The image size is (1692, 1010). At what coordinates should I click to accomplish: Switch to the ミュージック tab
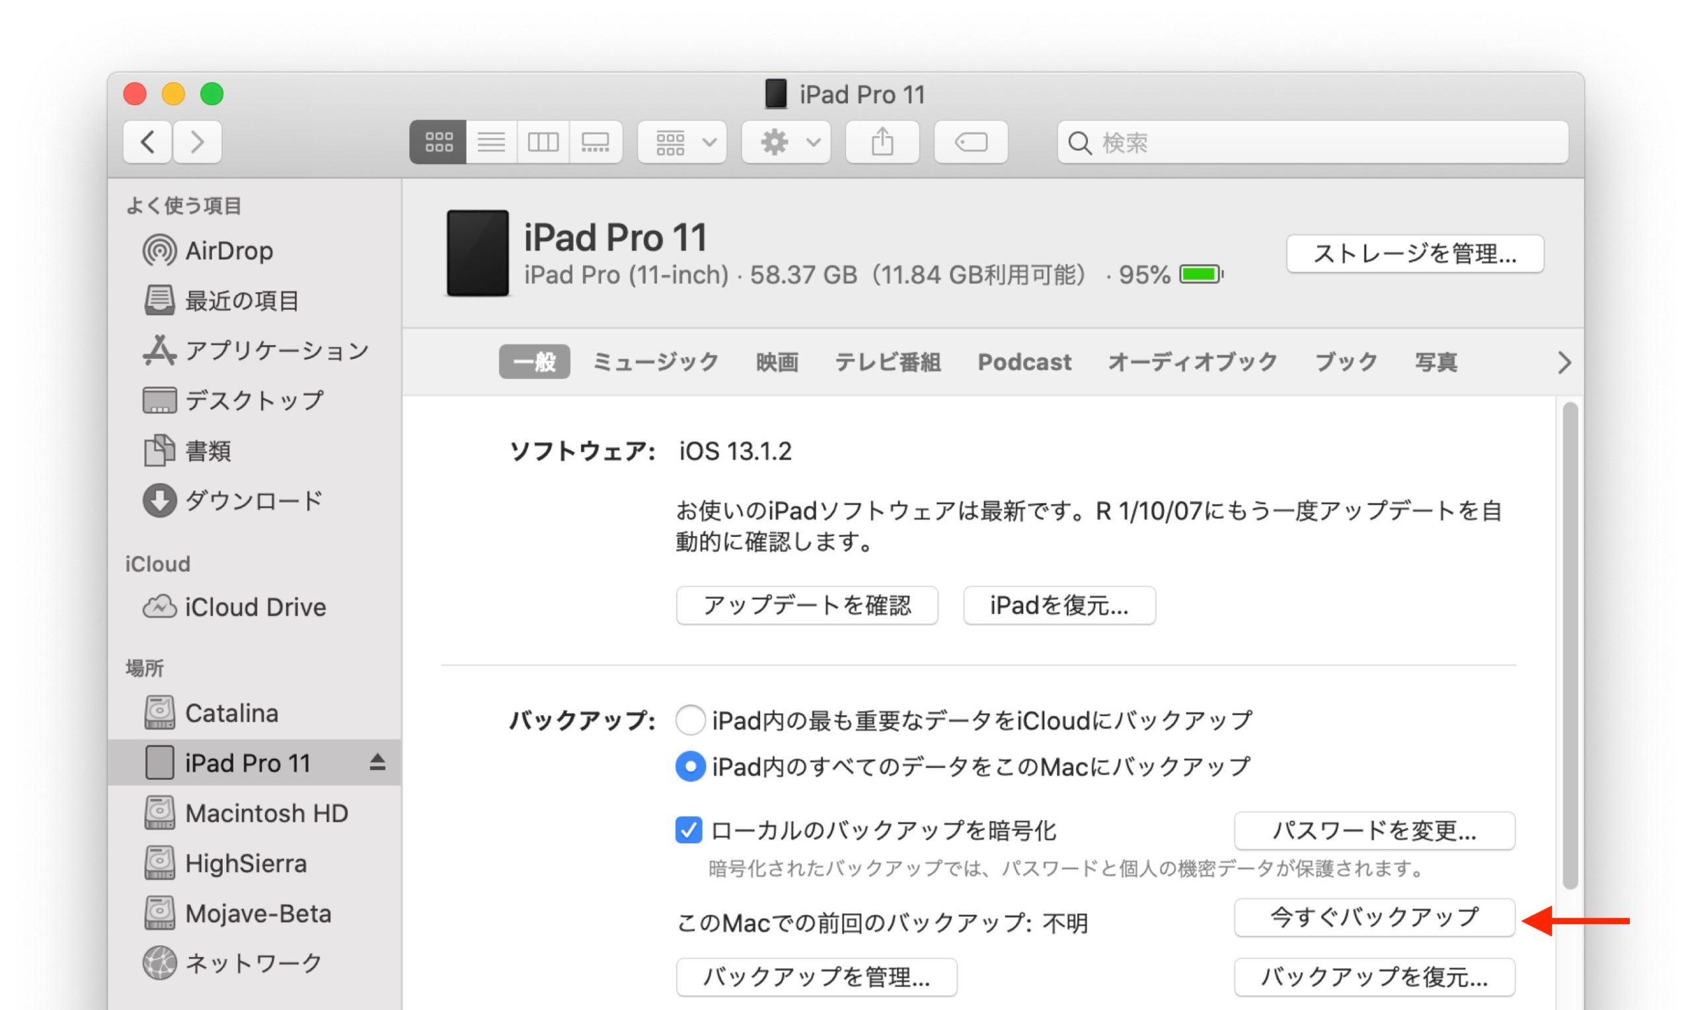[x=656, y=362]
